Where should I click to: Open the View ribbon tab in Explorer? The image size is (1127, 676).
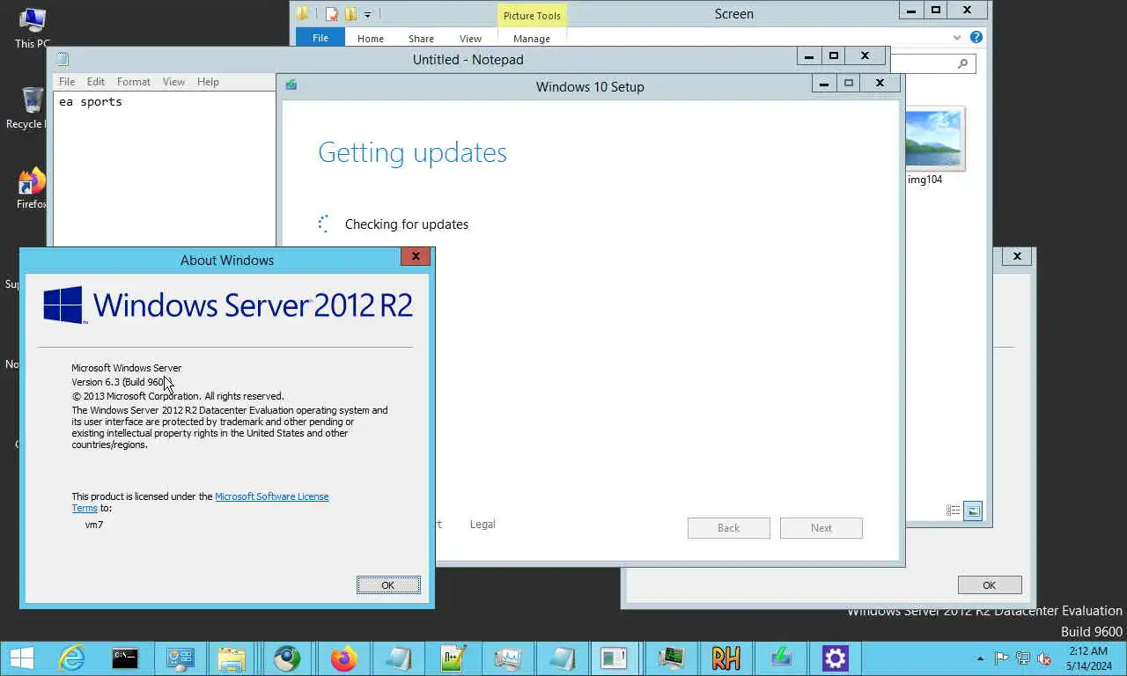pyautogui.click(x=470, y=39)
